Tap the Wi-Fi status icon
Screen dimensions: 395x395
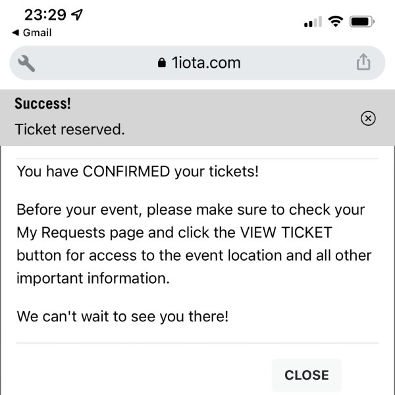click(x=335, y=21)
